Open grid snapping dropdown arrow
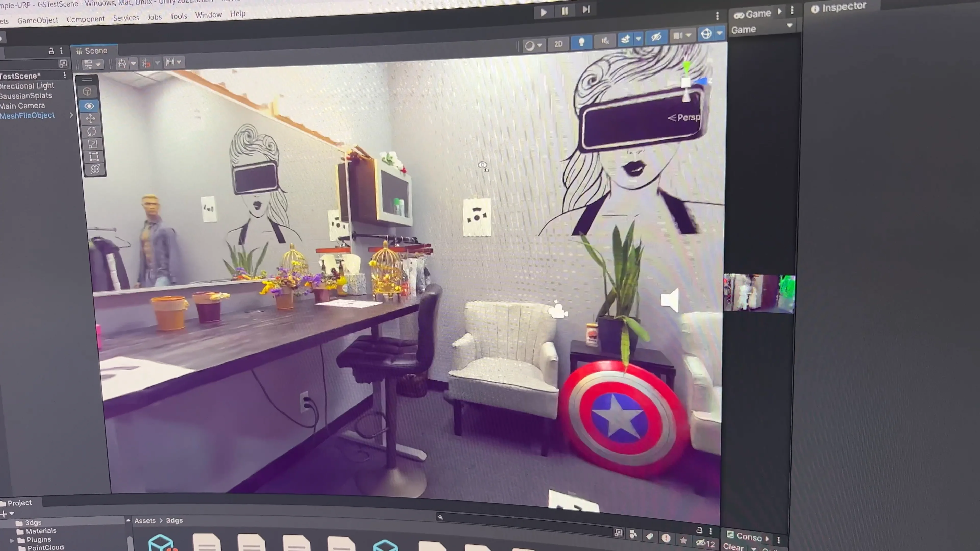 (157, 62)
